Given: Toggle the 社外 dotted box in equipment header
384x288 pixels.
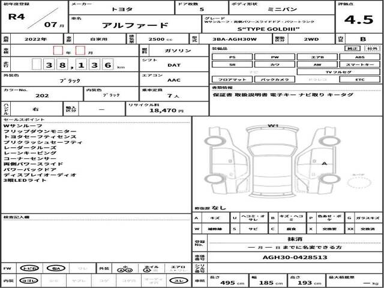Looking at the screenshot, I should tap(372, 48).
